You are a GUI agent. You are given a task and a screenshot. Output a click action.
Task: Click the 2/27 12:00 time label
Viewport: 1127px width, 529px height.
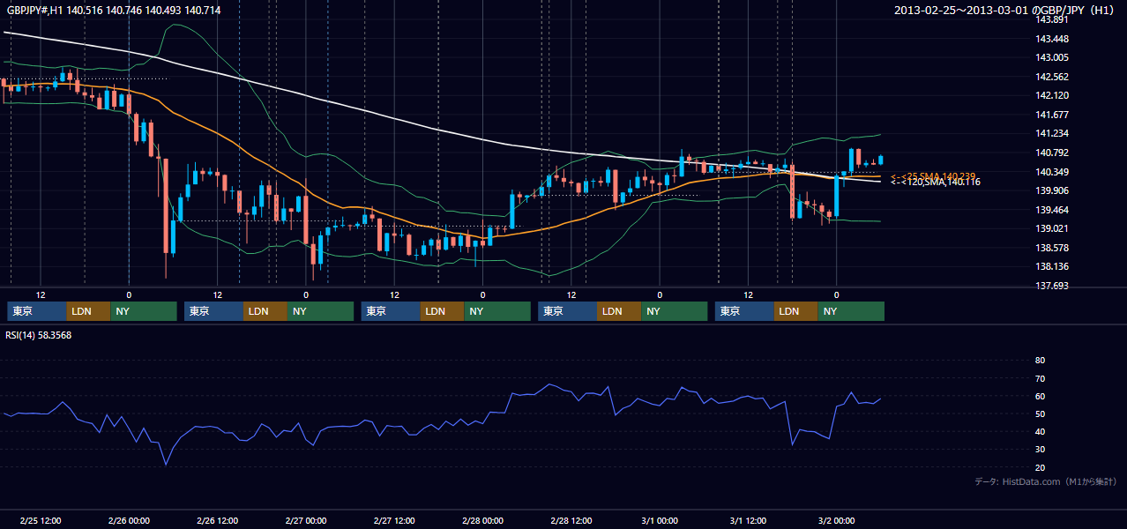[394, 520]
